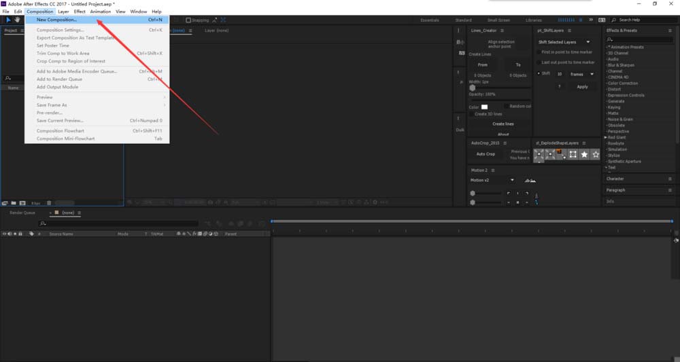Choose 'New Composition...' from the menu
Image resolution: width=680 pixels, height=362 pixels.
coord(57,20)
